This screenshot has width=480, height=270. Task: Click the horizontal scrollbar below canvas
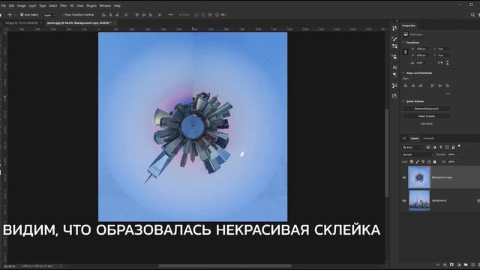(x=225, y=266)
